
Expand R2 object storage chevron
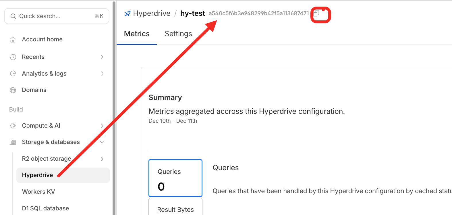(x=102, y=159)
